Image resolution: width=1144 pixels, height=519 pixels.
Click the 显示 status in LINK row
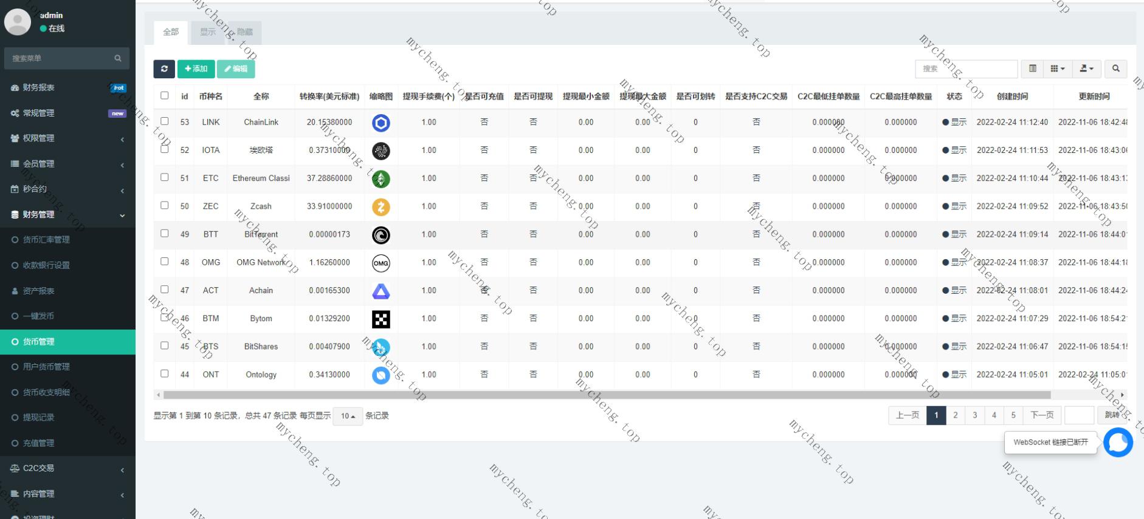954,122
